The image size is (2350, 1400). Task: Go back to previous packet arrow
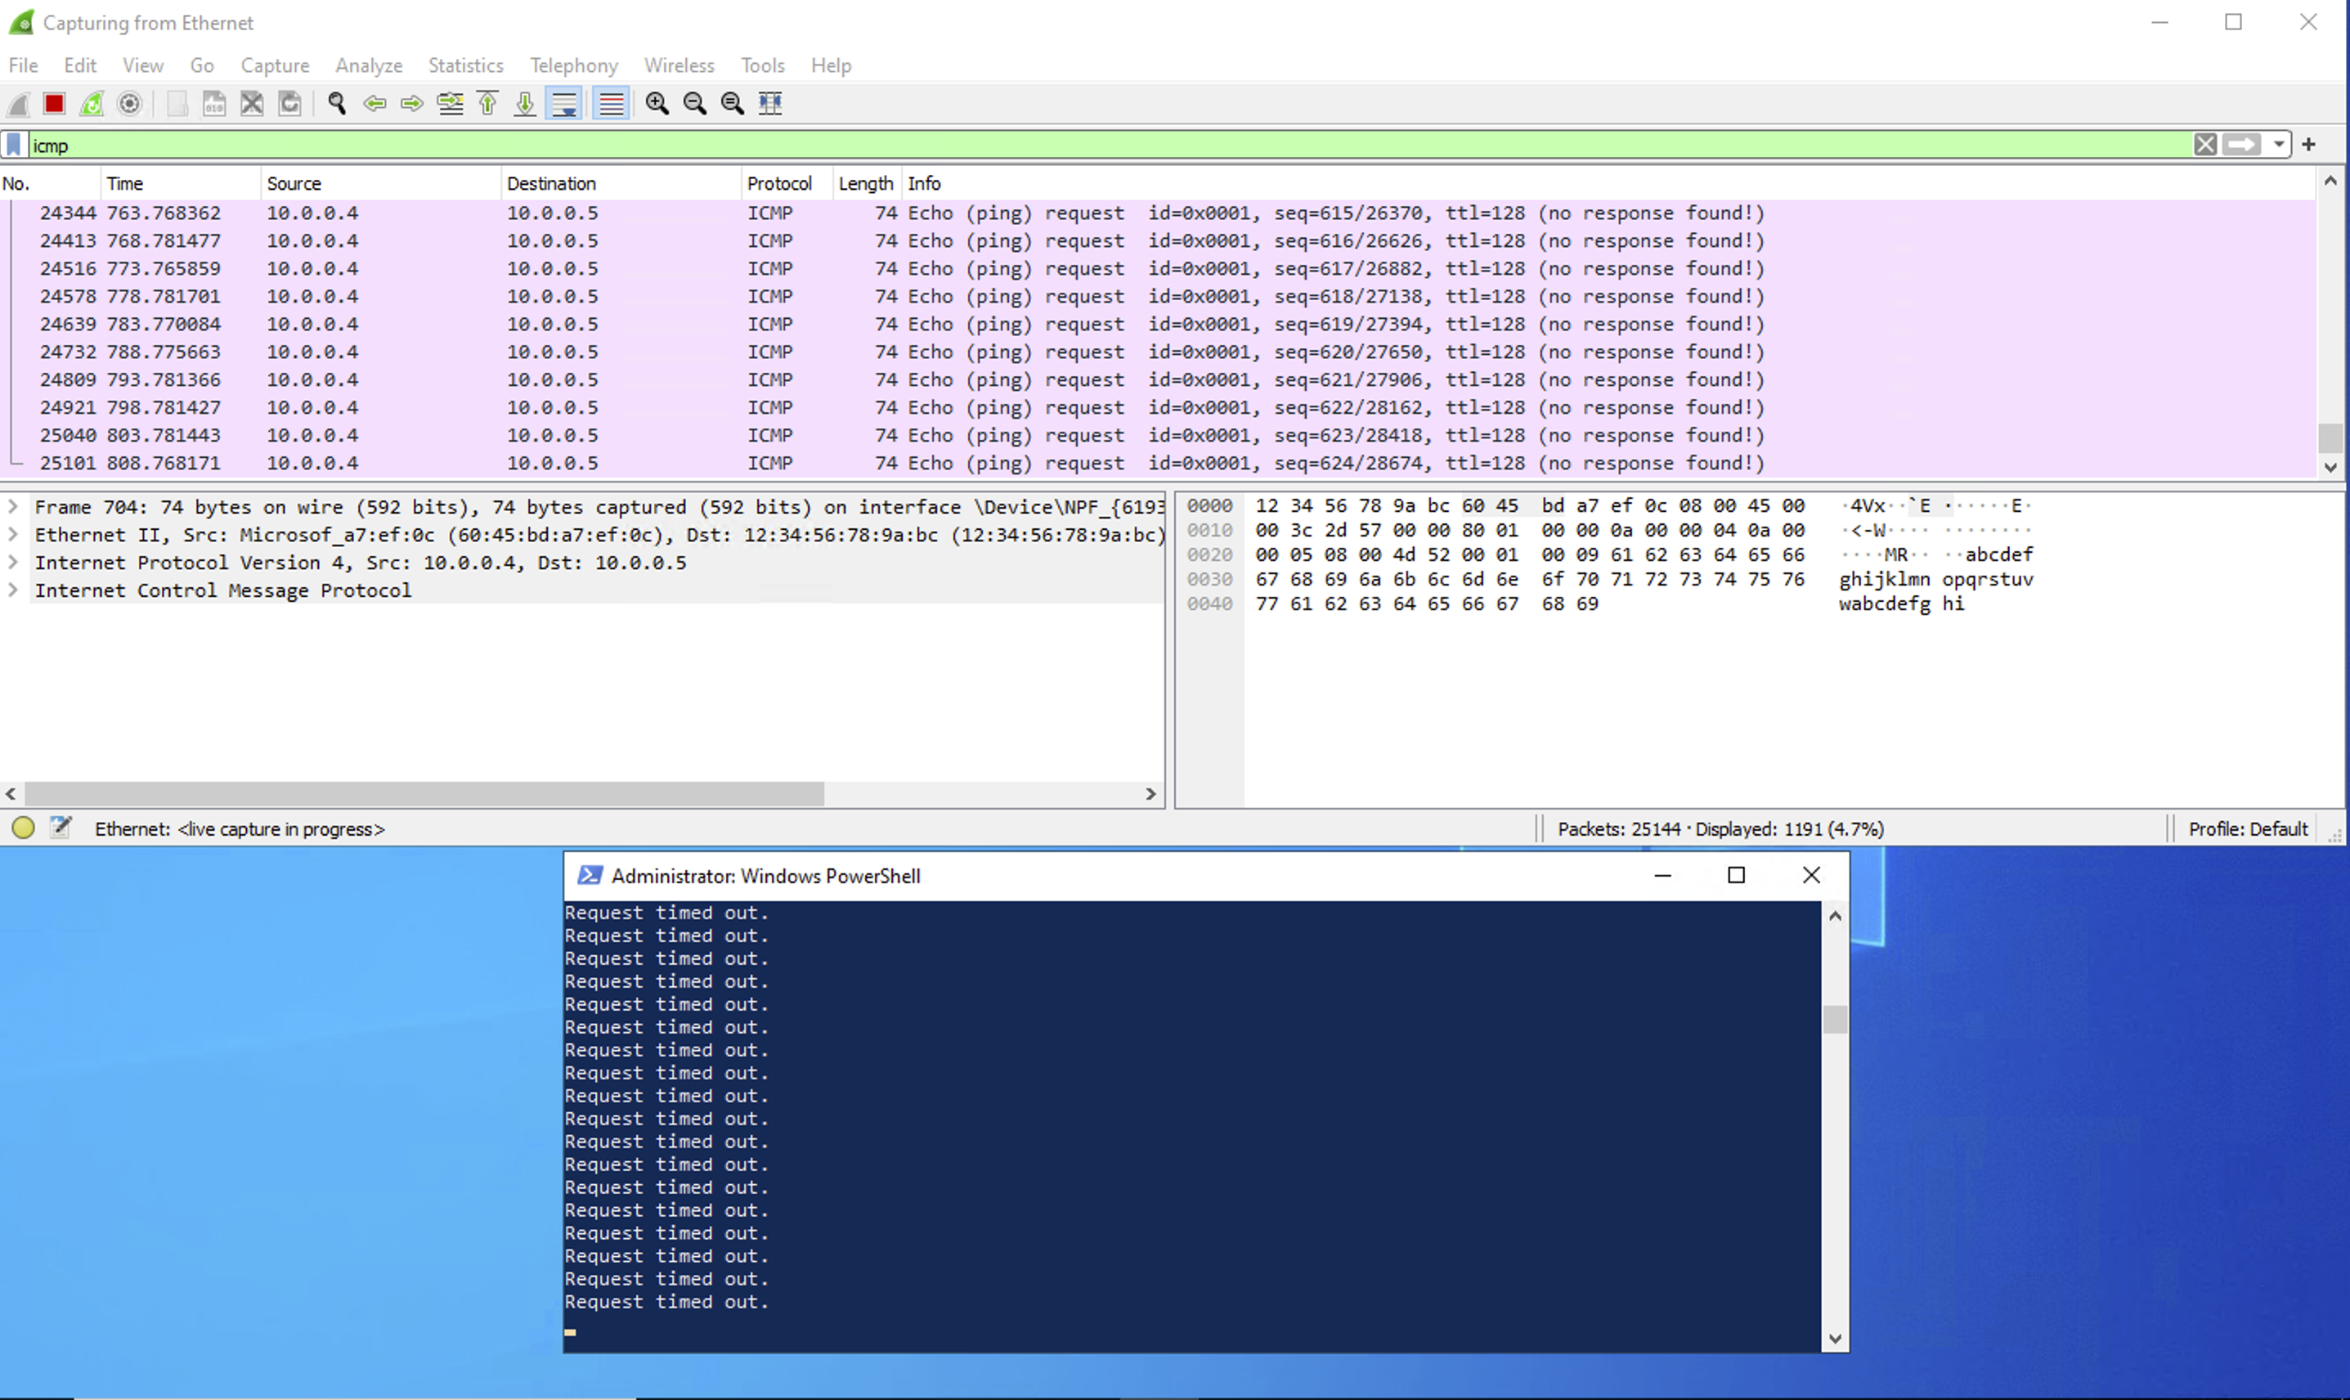tap(374, 104)
